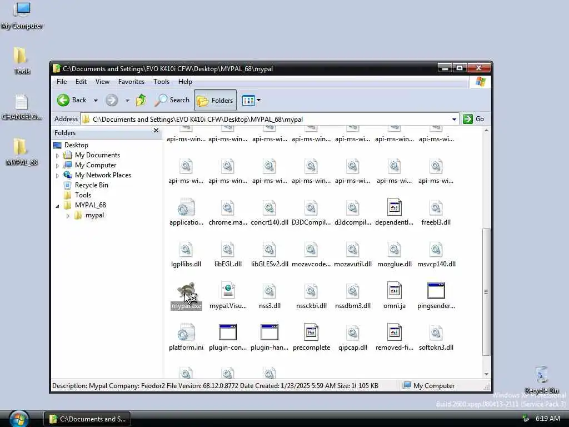Select the mypal.Visu... manifest file icon
Screen dimensions: 569x427
tap(228, 291)
